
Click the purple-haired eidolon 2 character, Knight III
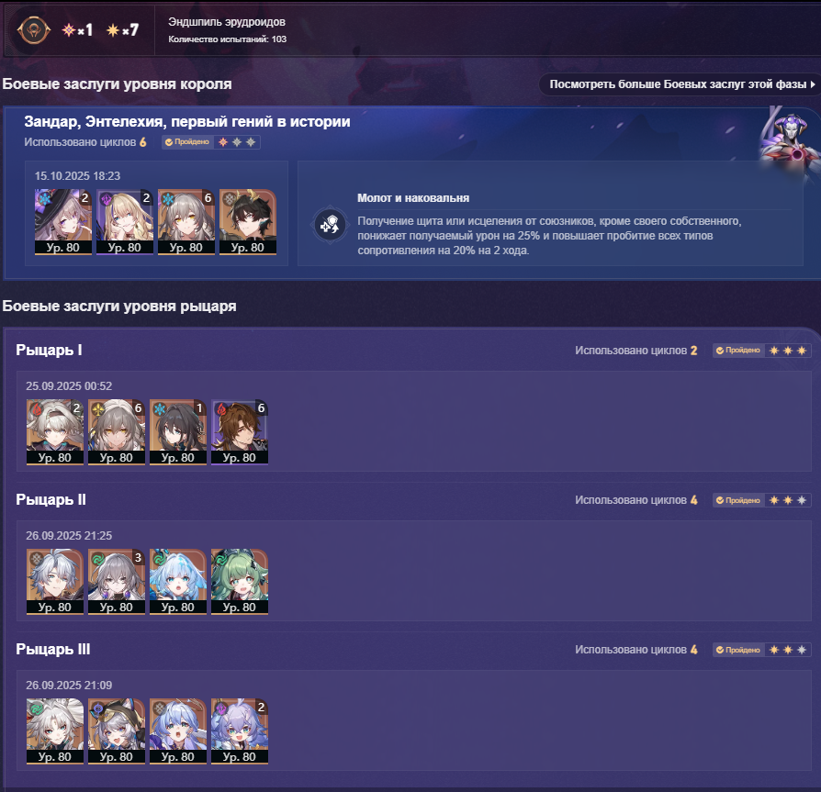[x=240, y=731]
